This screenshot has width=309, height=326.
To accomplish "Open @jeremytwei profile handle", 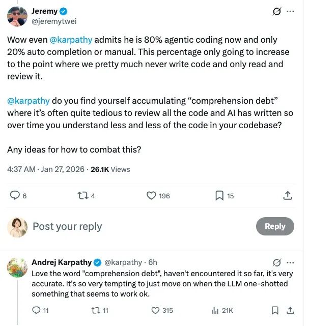I will pyautogui.click(x=58, y=21).
